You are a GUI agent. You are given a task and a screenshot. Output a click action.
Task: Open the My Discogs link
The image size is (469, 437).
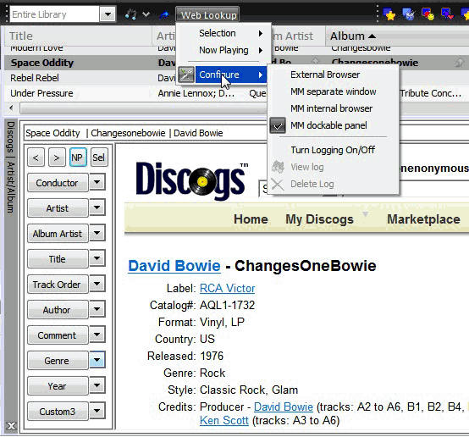coord(319,219)
